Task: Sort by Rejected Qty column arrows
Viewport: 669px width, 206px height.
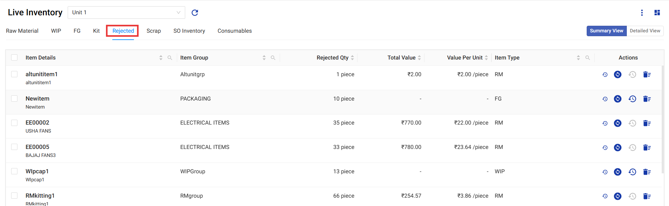Action: [x=352, y=58]
